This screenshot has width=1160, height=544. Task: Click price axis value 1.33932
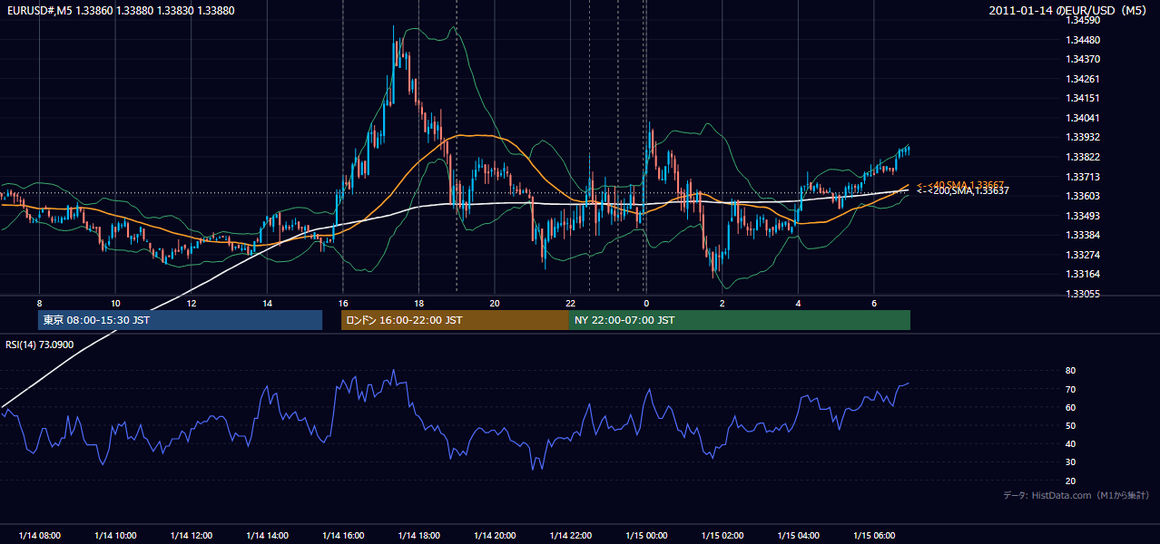[1083, 137]
